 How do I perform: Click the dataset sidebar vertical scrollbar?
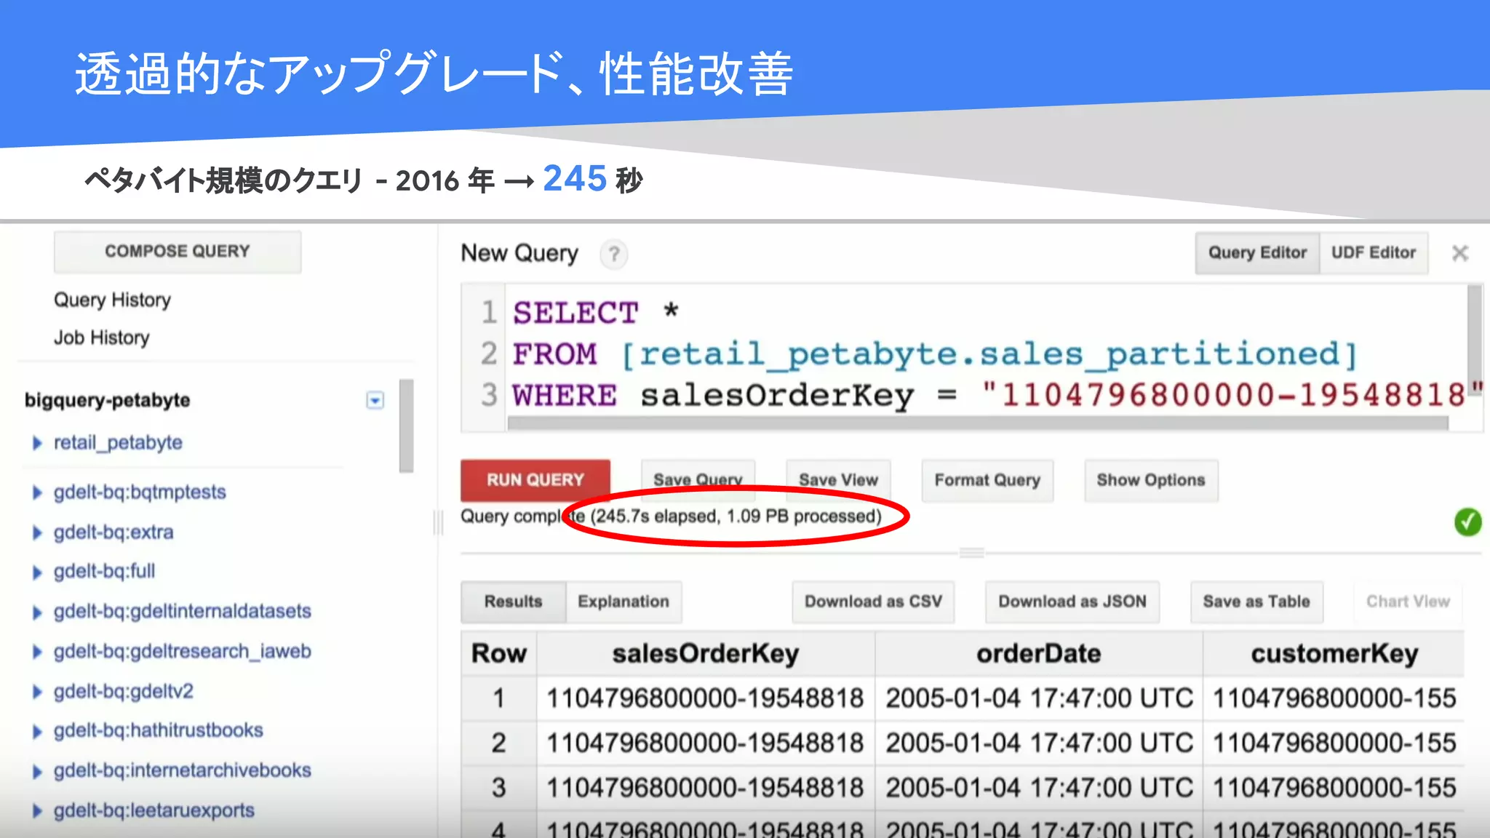pyautogui.click(x=406, y=426)
